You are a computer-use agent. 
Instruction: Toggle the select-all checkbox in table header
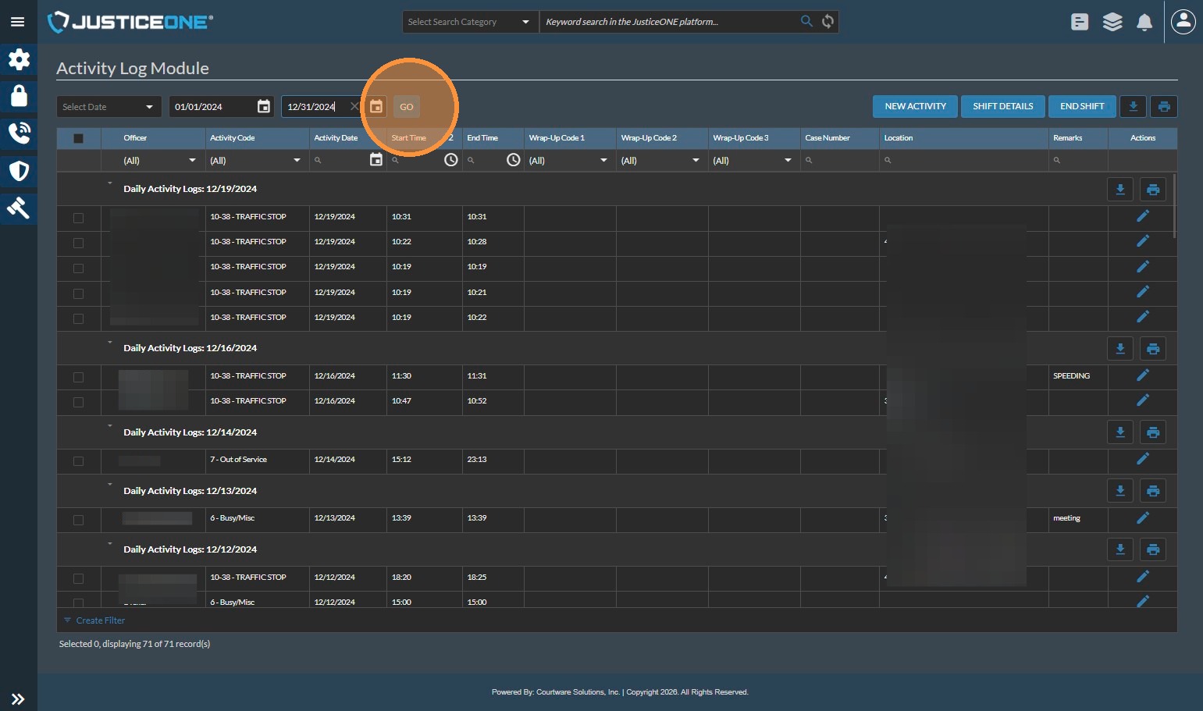[78, 138]
